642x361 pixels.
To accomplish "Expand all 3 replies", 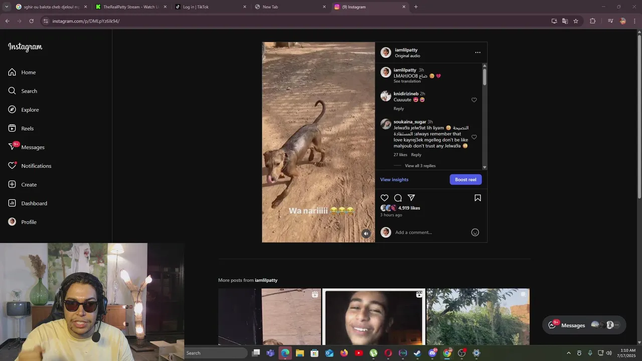I will tap(420, 165).
